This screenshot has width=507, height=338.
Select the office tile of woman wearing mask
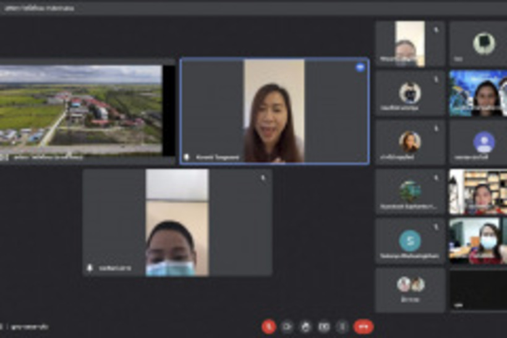(x=478, y=241)
